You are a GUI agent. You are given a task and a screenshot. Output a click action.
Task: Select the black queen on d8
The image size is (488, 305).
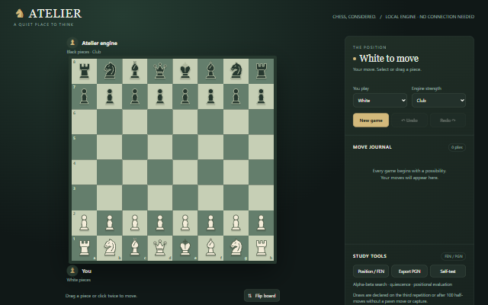tap(160, 71)
